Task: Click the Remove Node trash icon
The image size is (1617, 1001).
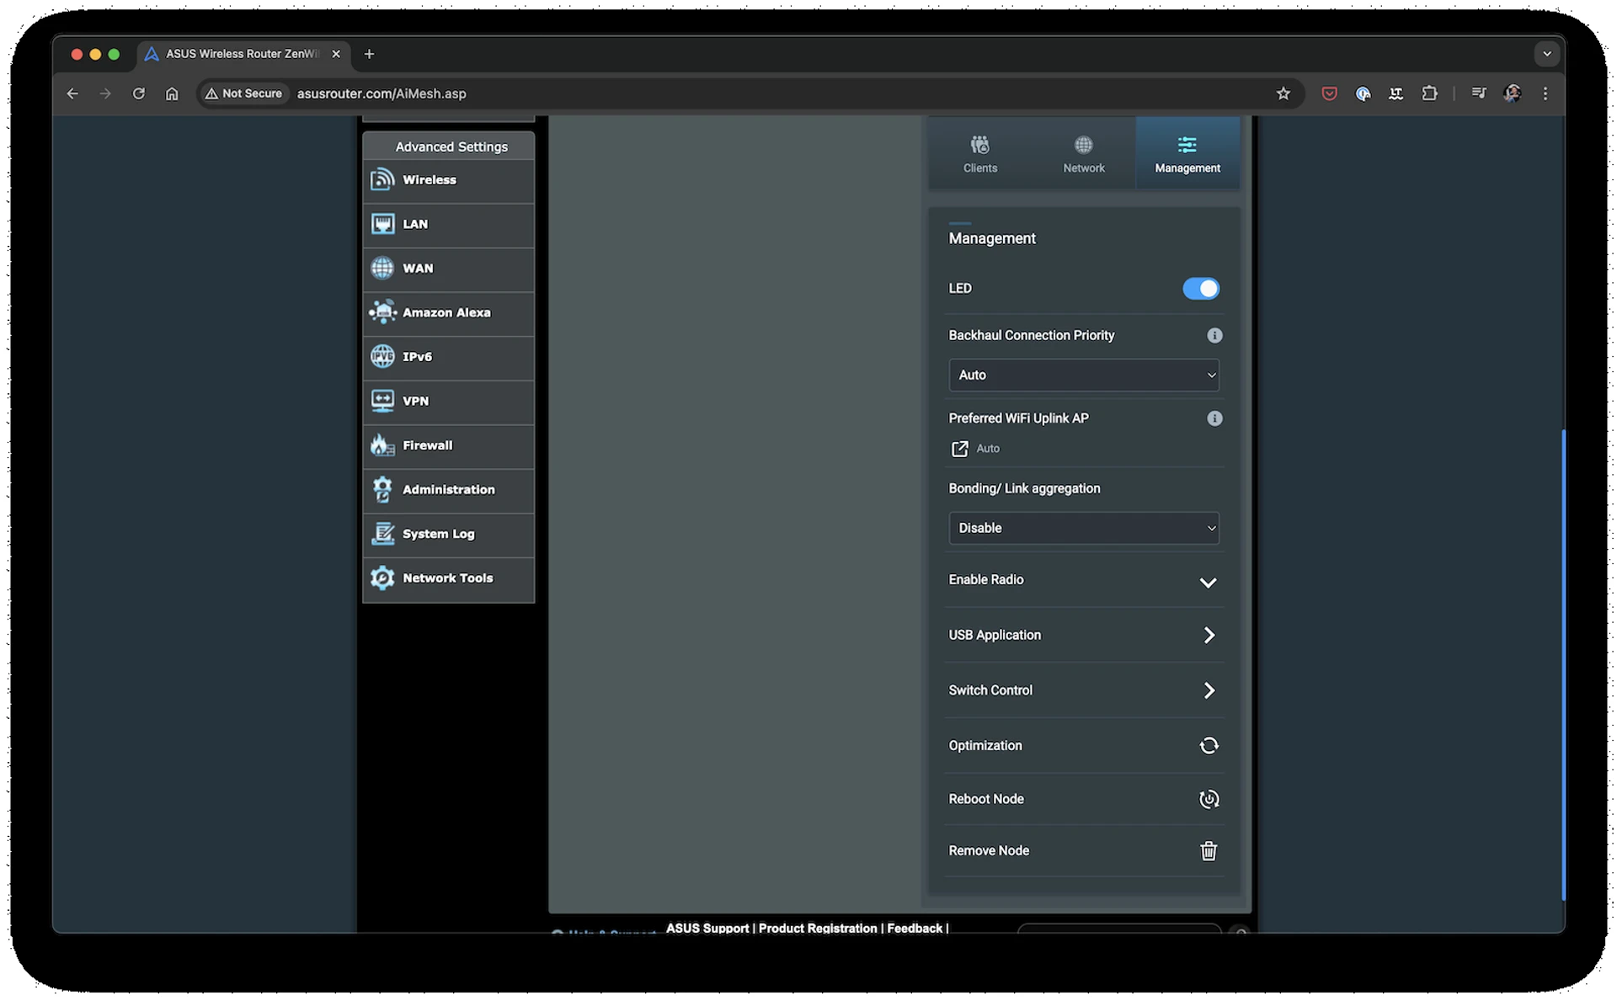Action: click(1209, 850)
